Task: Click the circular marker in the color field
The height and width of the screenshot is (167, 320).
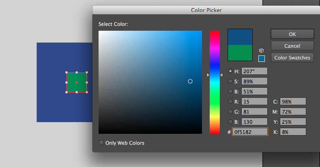Action: 190,81
